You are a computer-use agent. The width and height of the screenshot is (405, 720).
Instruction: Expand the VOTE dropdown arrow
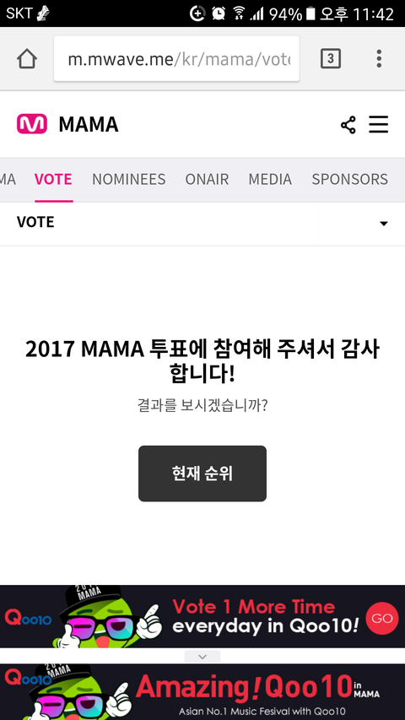(384, 224)
